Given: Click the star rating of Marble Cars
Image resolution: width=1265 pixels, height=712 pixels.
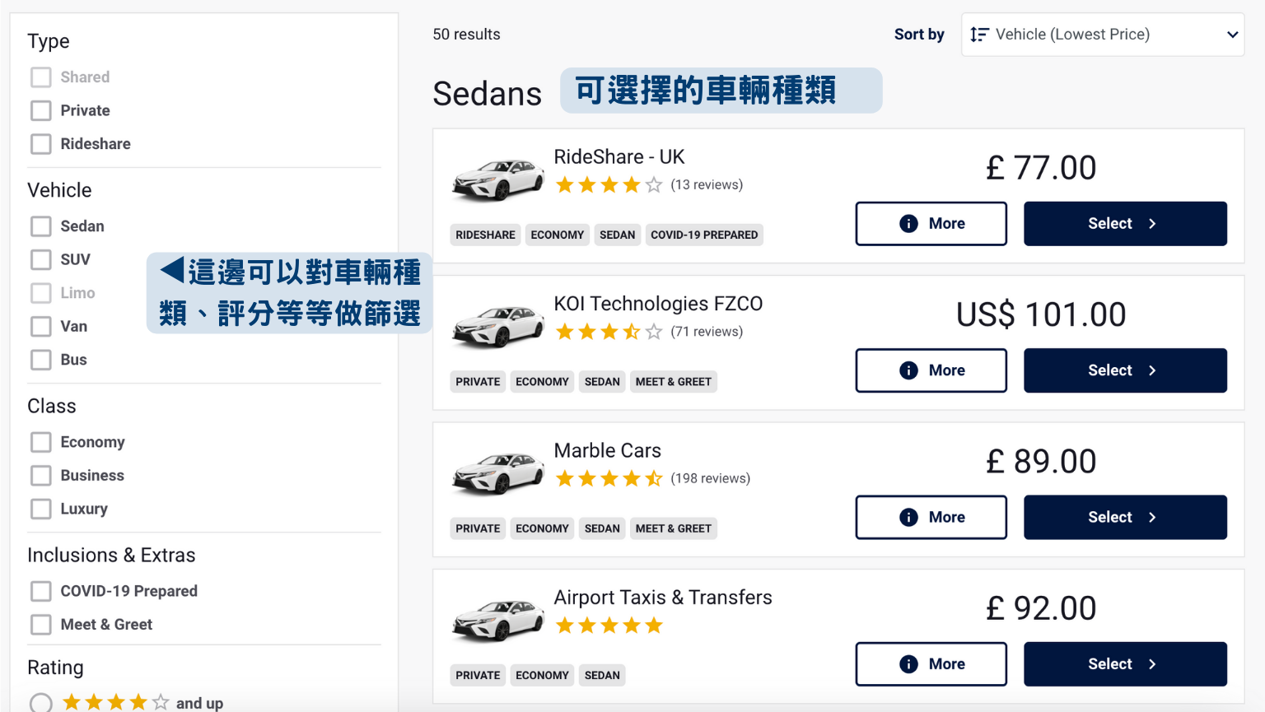Looking at the screenshot, I should 609,478.
